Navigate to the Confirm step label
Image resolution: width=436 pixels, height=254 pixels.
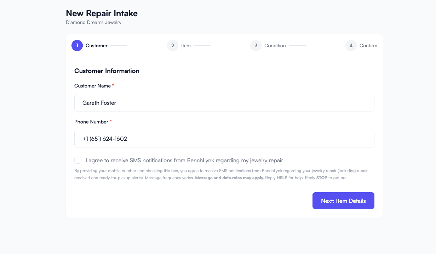[x=368, y=46]
